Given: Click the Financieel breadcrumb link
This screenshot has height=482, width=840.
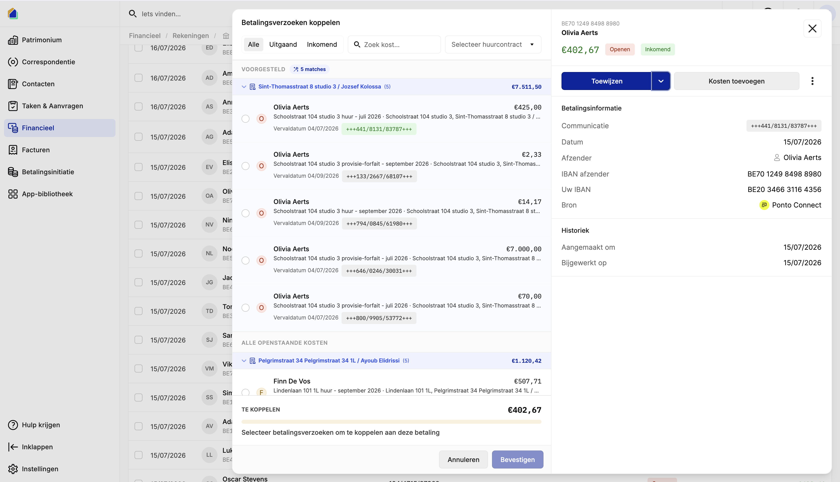Looking at the screenshot, I should click(x=145, y=36).
